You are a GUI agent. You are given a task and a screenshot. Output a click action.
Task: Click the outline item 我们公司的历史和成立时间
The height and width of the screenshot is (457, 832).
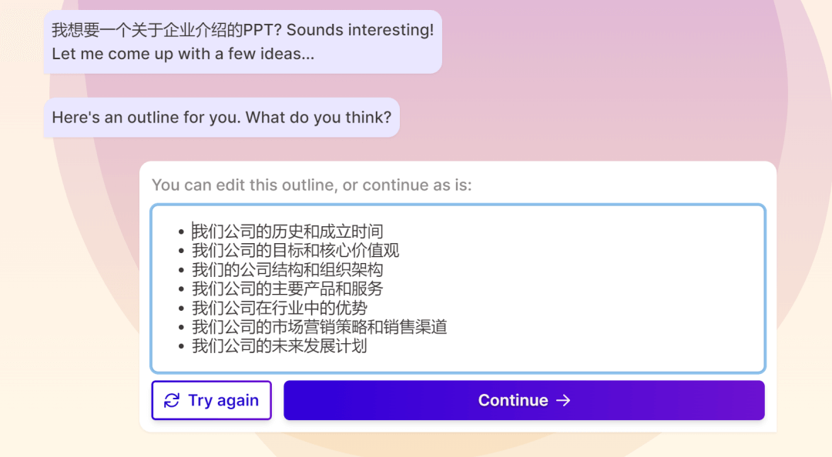pos(287,231)
